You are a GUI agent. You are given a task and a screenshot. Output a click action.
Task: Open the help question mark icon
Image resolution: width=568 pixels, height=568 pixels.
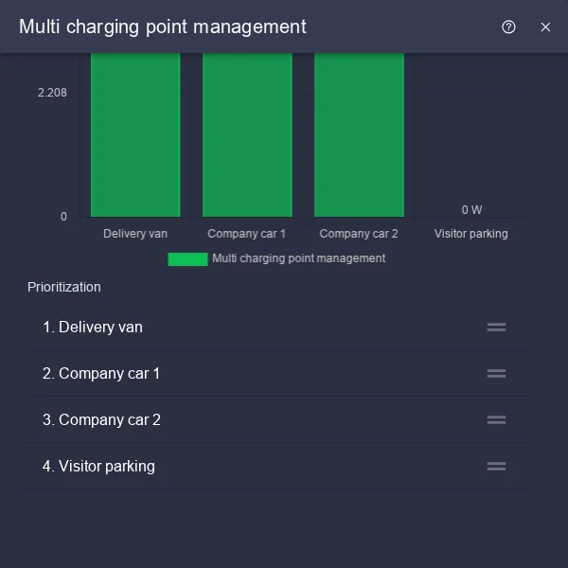coord(508,27)
